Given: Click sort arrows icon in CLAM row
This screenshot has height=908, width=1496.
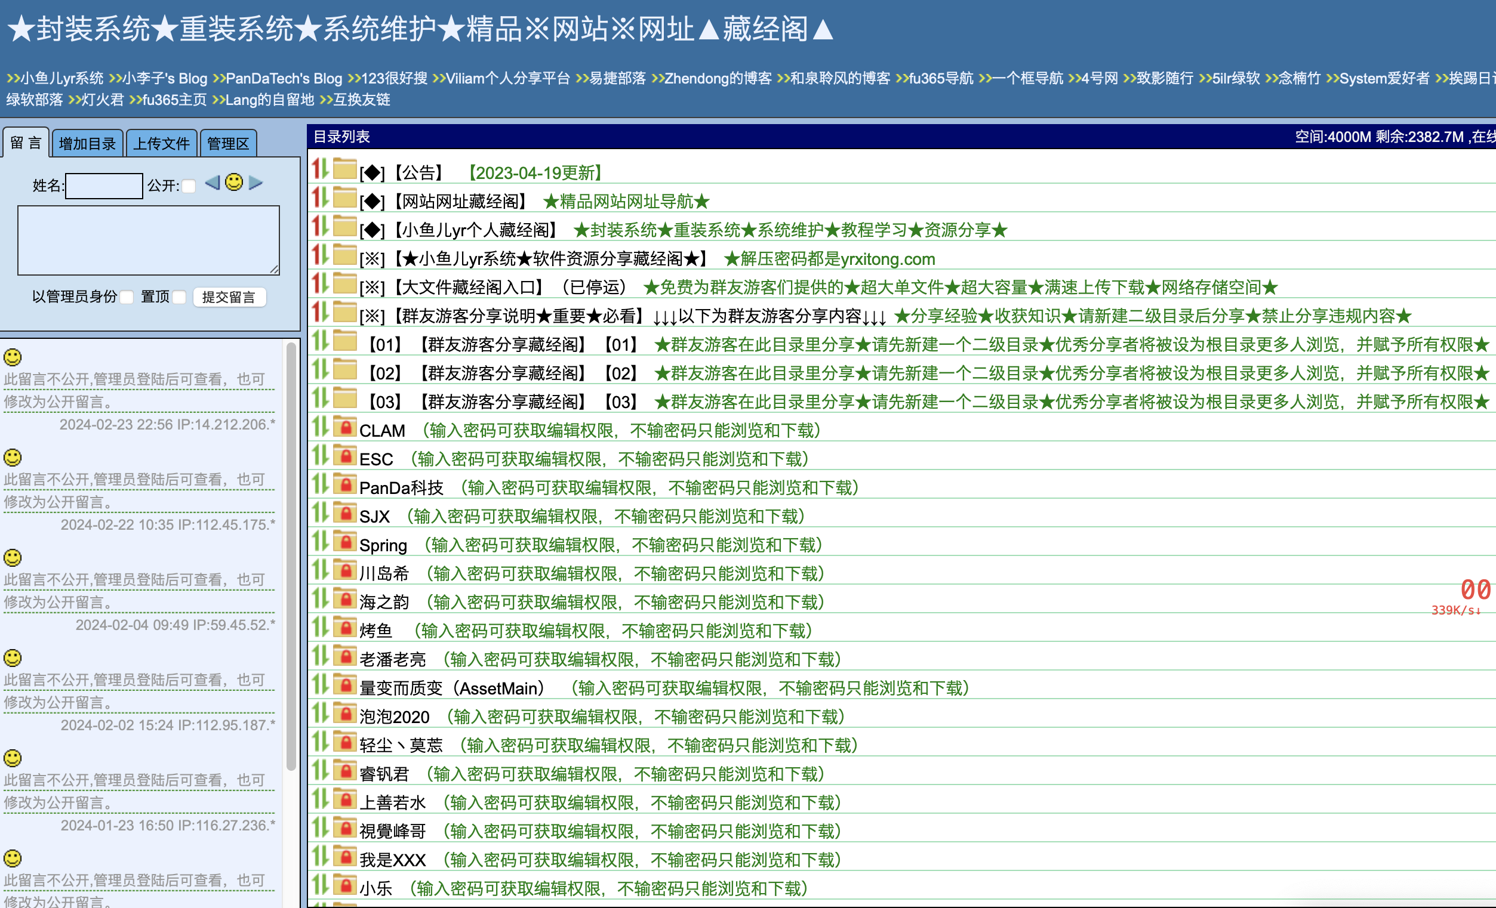Looking at the screenshot, I should point(321,426).
